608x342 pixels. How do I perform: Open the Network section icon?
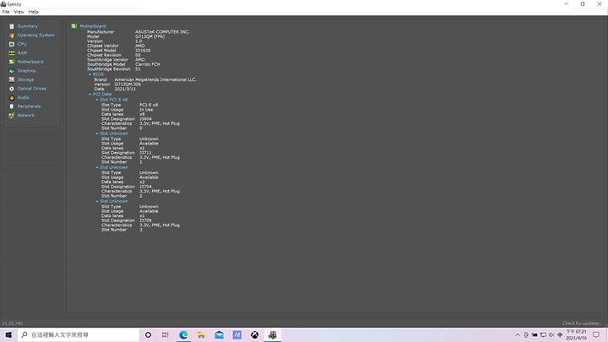[x=12, y=116]
